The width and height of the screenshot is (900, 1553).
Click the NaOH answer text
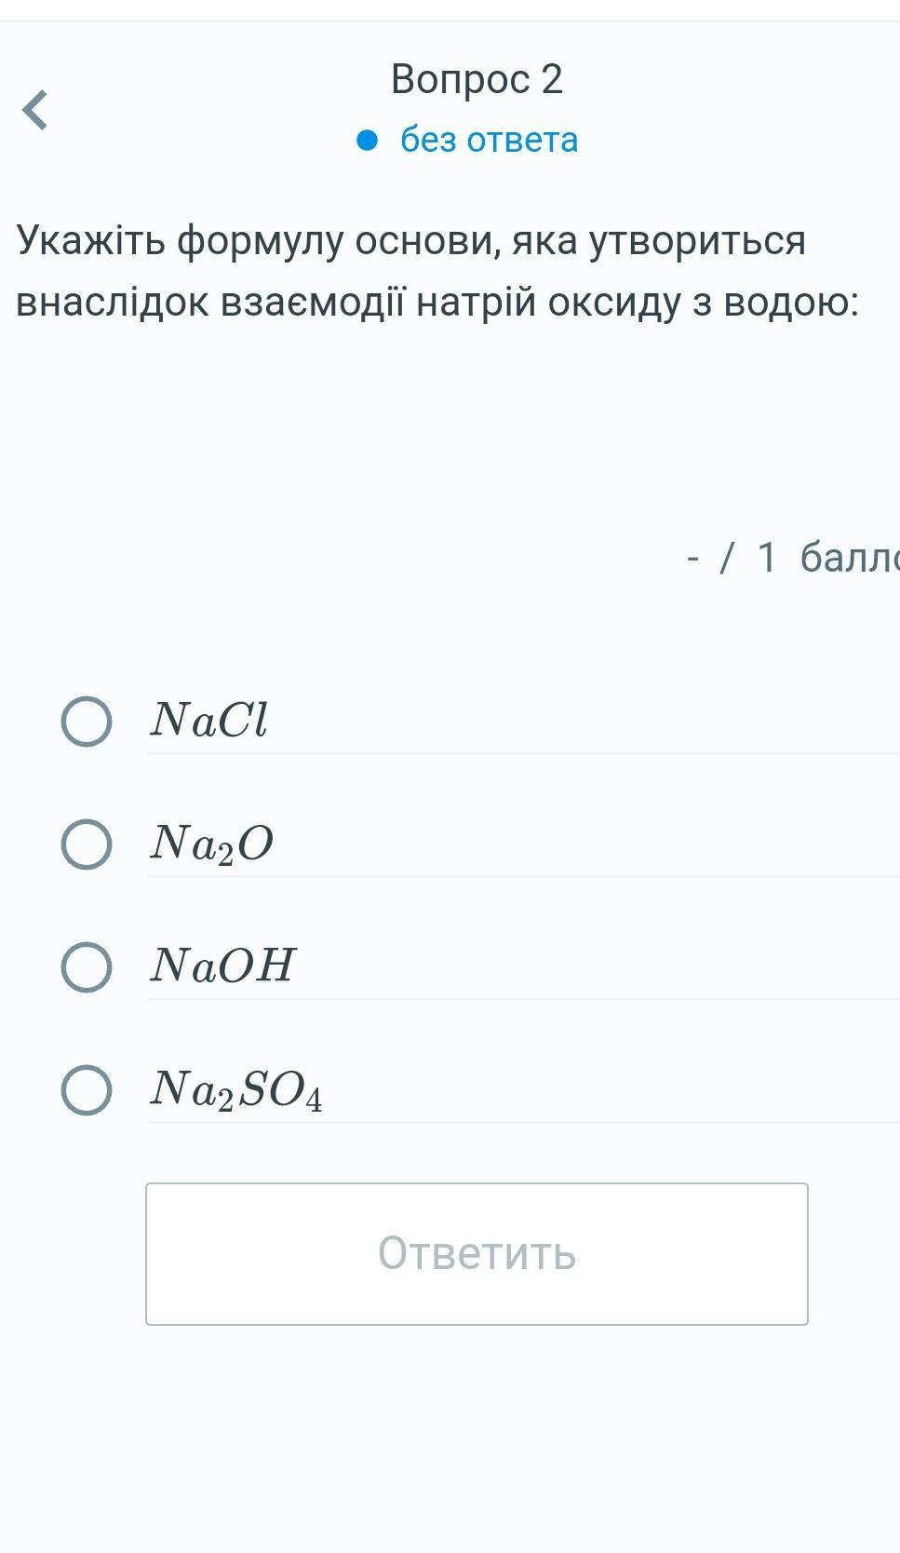click(223, 966)
